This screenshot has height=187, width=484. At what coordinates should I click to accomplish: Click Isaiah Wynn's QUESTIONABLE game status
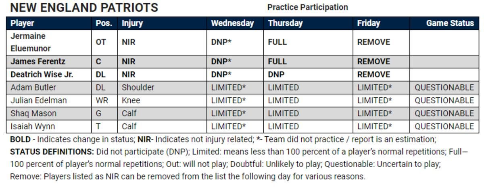pyautogui.click(x=444, y=126)
